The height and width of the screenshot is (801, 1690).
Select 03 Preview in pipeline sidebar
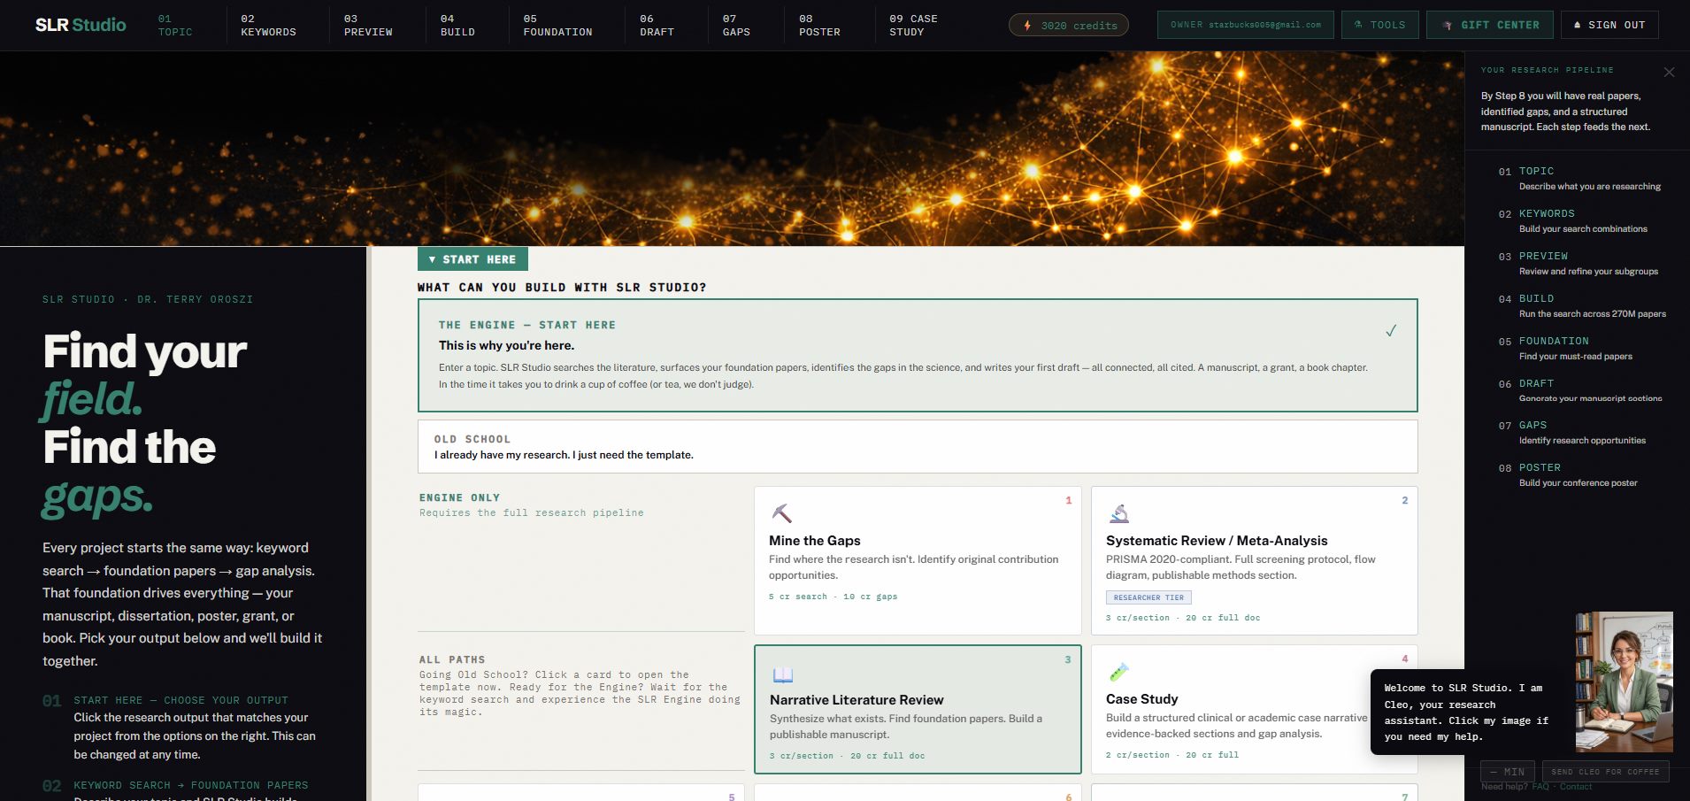pyautogui.click(x=1580, y=263)
